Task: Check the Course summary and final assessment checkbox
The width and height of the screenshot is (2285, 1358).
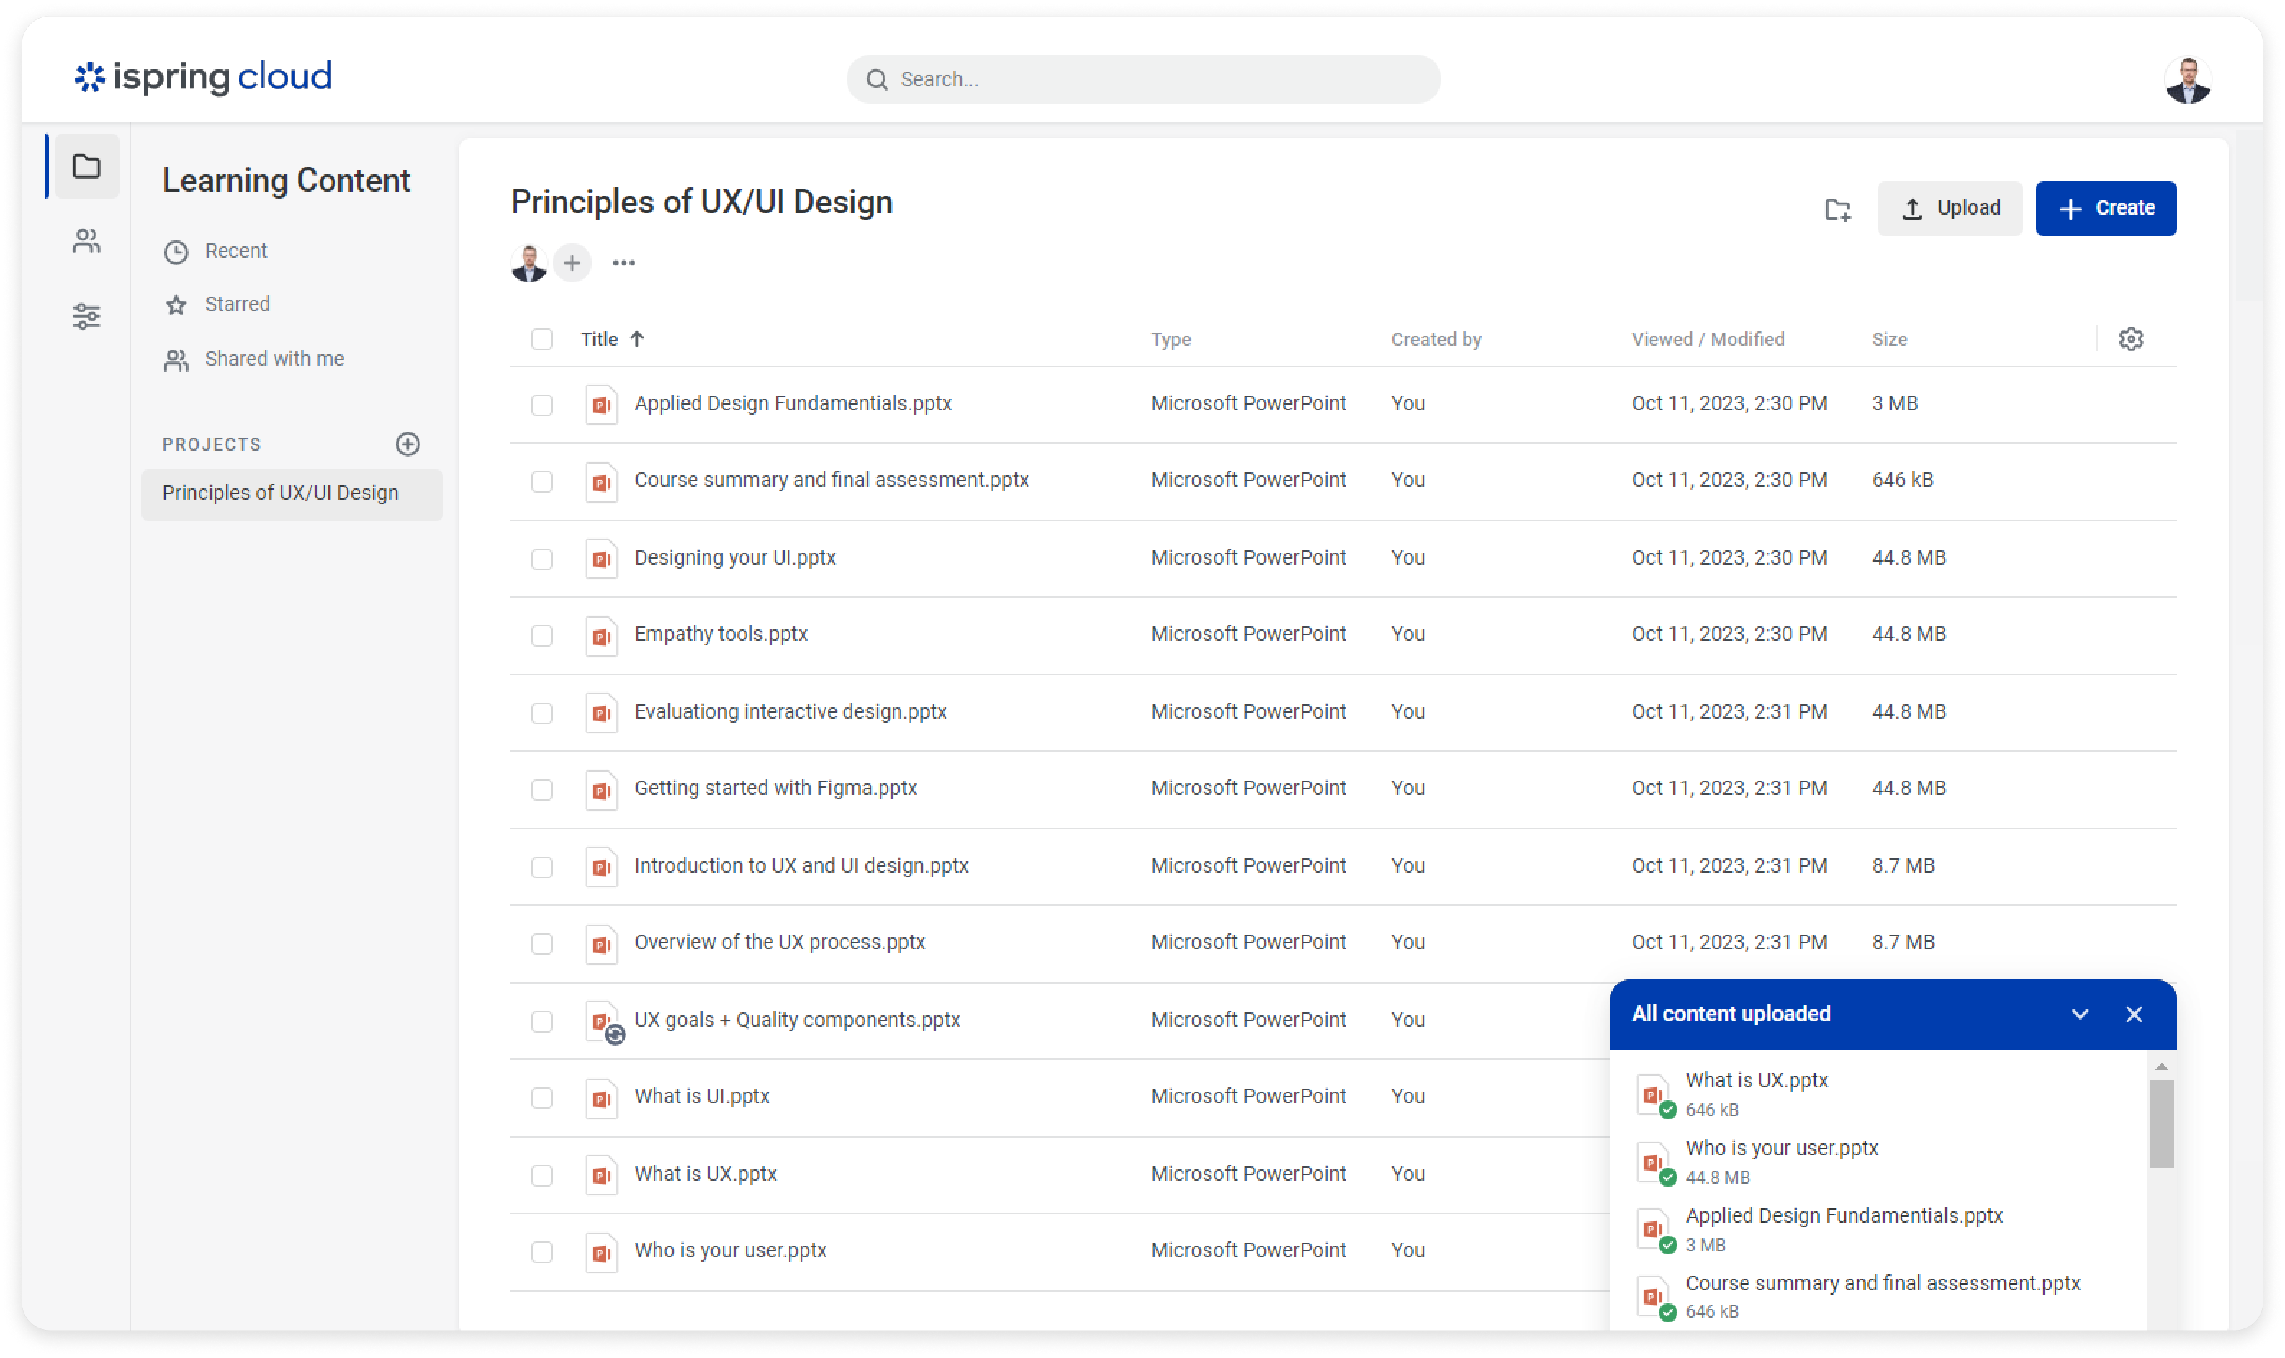Action: (x=541, y=481)
